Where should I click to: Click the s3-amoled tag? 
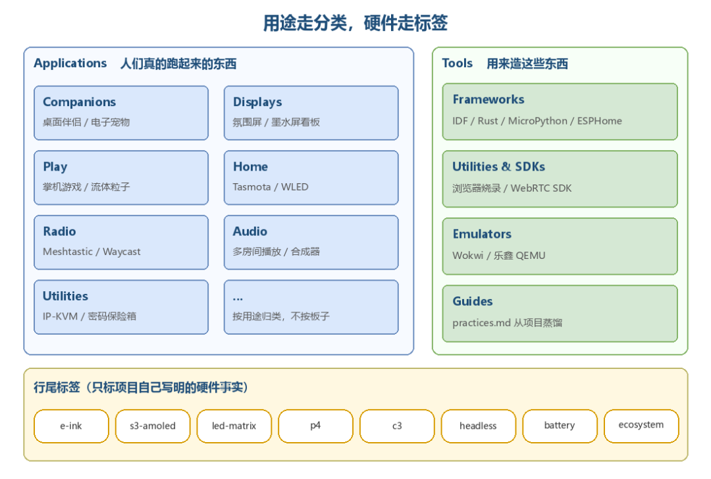point(153,426)
